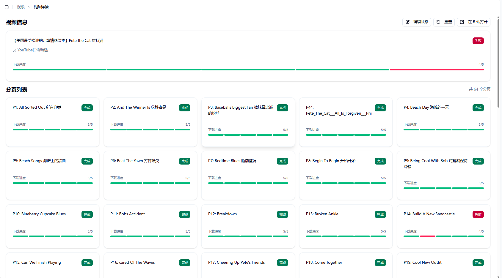Click the 完成 badge on P3

(283, 108)
